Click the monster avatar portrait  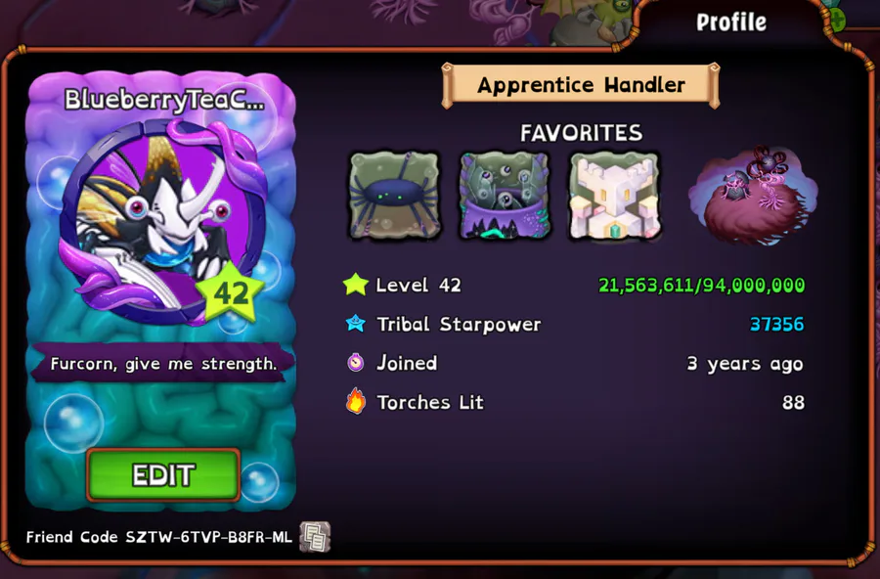162,222
